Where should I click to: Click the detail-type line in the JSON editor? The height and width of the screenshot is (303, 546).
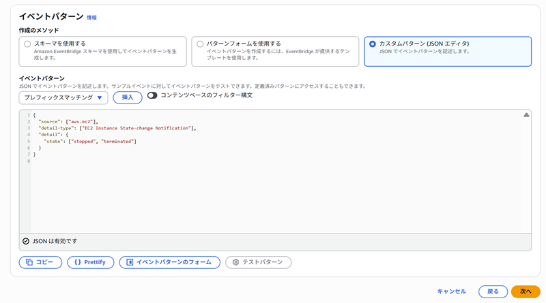(116, 128)
